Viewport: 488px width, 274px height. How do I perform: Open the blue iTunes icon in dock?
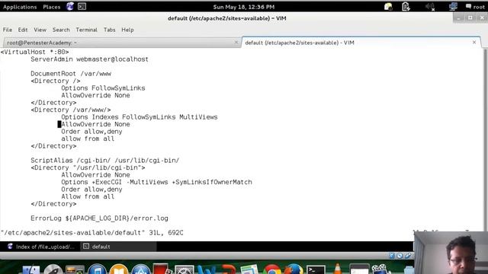click(x=97, y=269)
